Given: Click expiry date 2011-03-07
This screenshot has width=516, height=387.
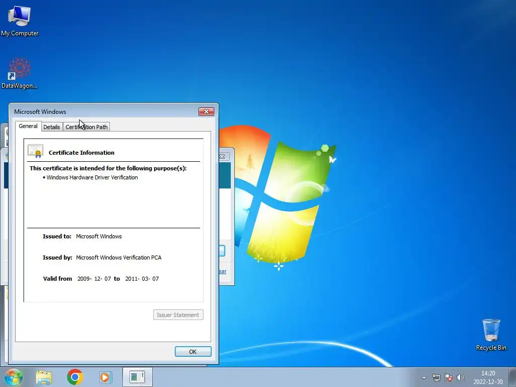Looking at the screenshot, I should pos(142,279).
